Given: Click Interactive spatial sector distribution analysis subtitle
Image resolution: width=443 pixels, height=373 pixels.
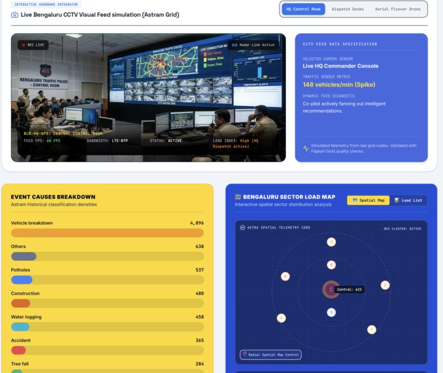Looking at the screenshot, I should click(x=283, y=204).
